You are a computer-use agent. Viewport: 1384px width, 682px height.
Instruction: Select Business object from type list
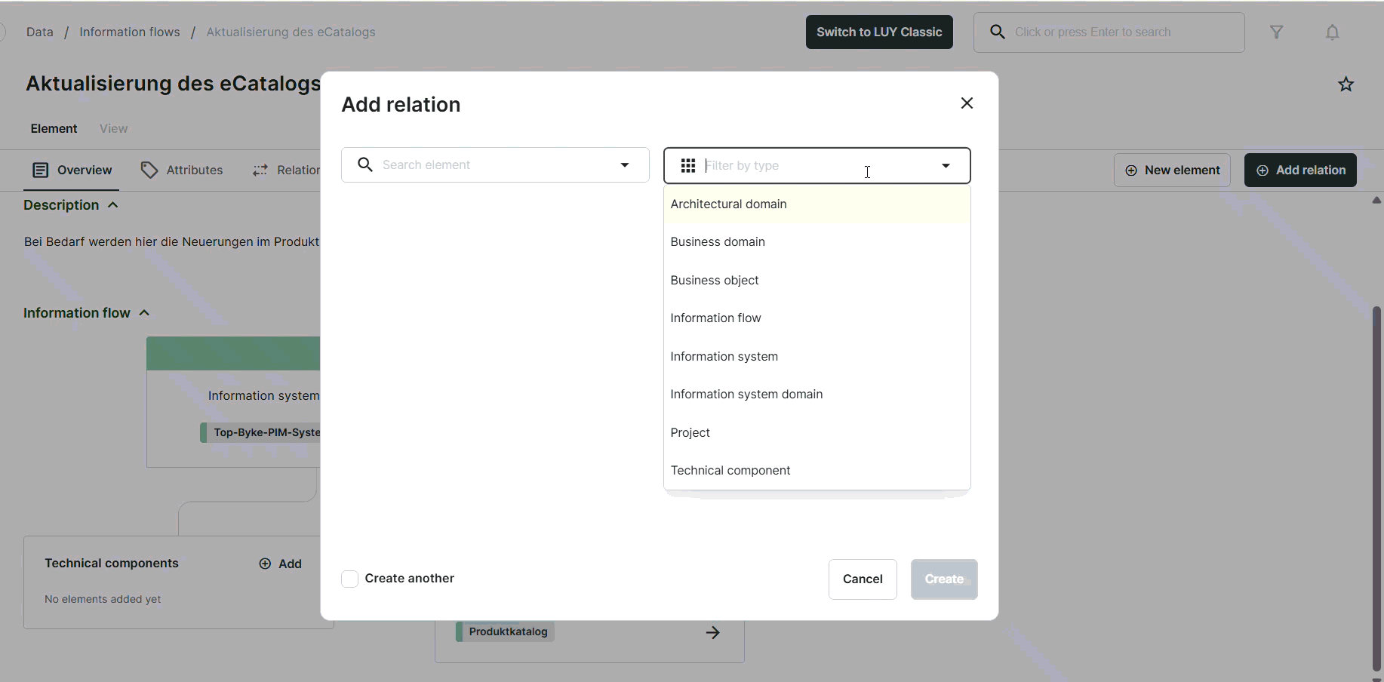coord(714,281)
